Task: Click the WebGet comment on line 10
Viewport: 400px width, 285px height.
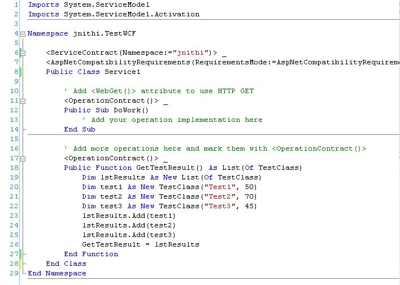Action: 159,91
